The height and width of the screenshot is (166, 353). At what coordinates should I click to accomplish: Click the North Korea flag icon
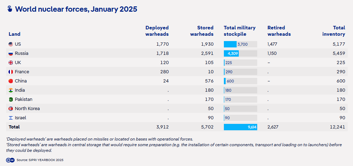click(x=11, y=109)
